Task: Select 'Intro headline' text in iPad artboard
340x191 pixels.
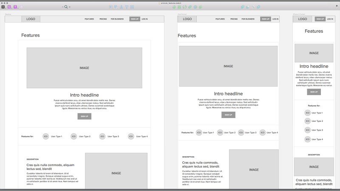Action: [x=228, y=94]
